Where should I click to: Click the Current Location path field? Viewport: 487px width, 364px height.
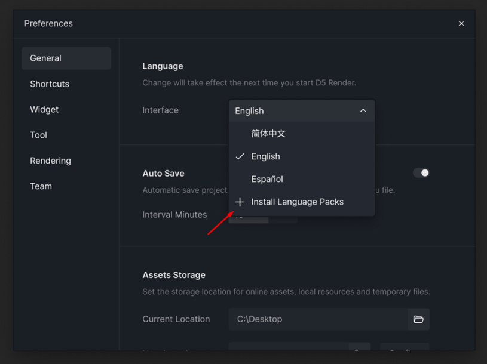[318, 319]
